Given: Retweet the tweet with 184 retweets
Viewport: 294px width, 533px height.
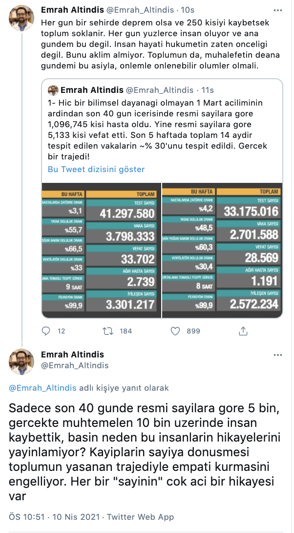Looking at the screenshot, I should coord(107,331).
